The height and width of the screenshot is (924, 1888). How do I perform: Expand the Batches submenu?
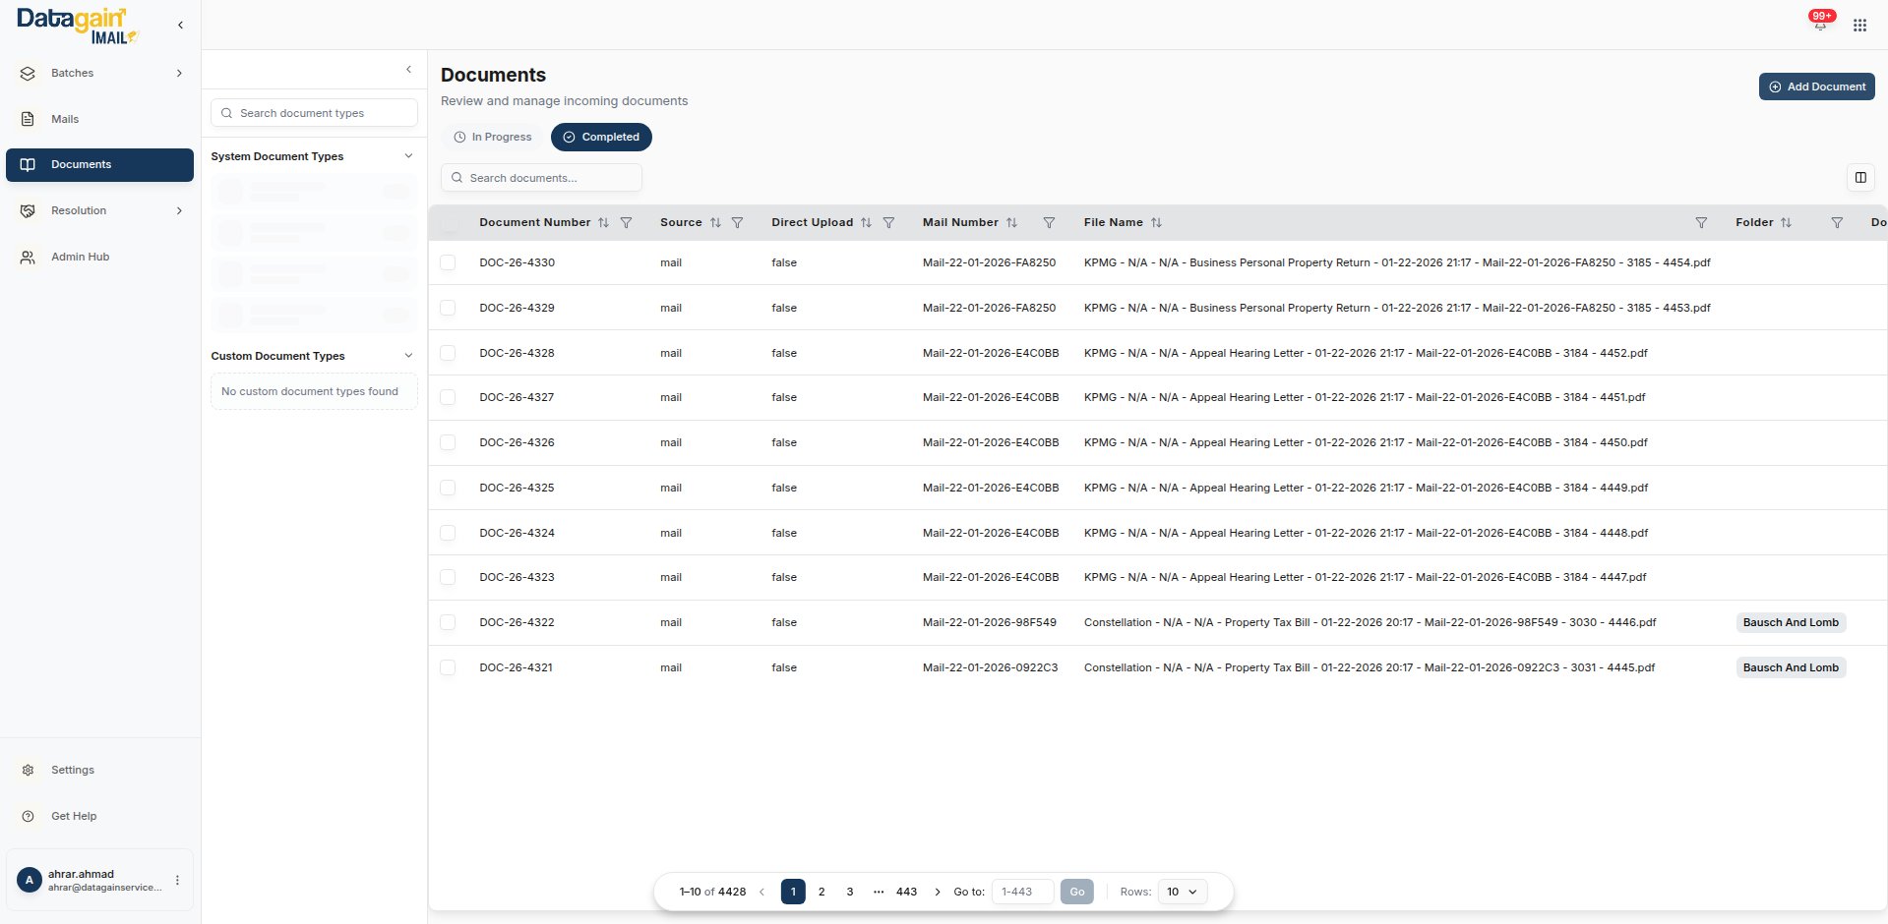tap(179, 74)
